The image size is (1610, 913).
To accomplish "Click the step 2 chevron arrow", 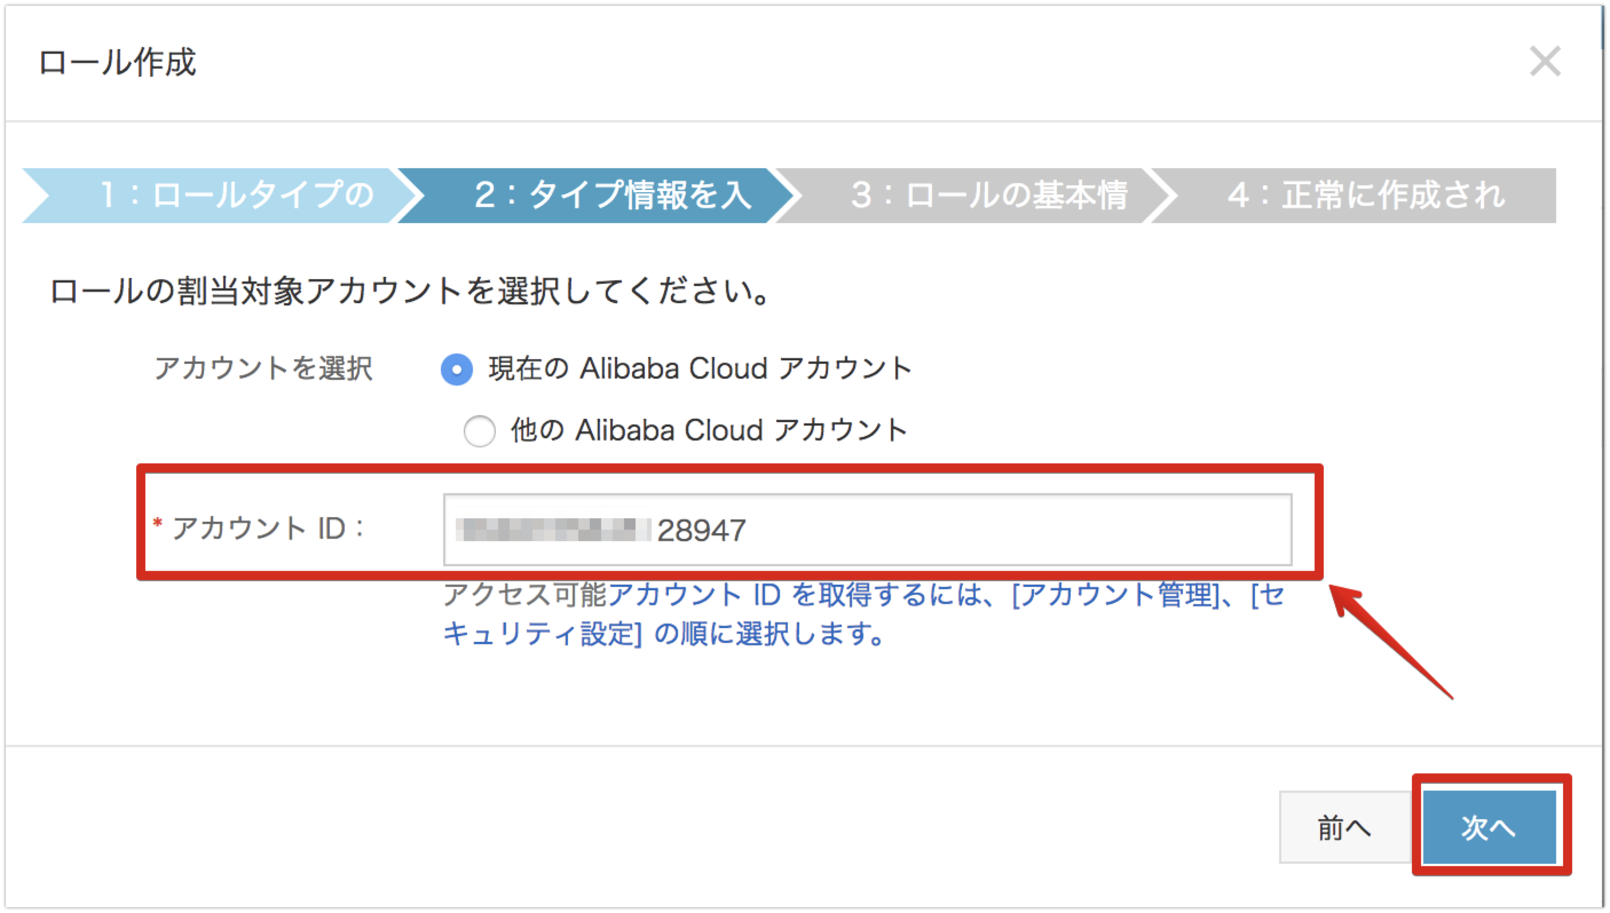I will click(x=794, y=195).
